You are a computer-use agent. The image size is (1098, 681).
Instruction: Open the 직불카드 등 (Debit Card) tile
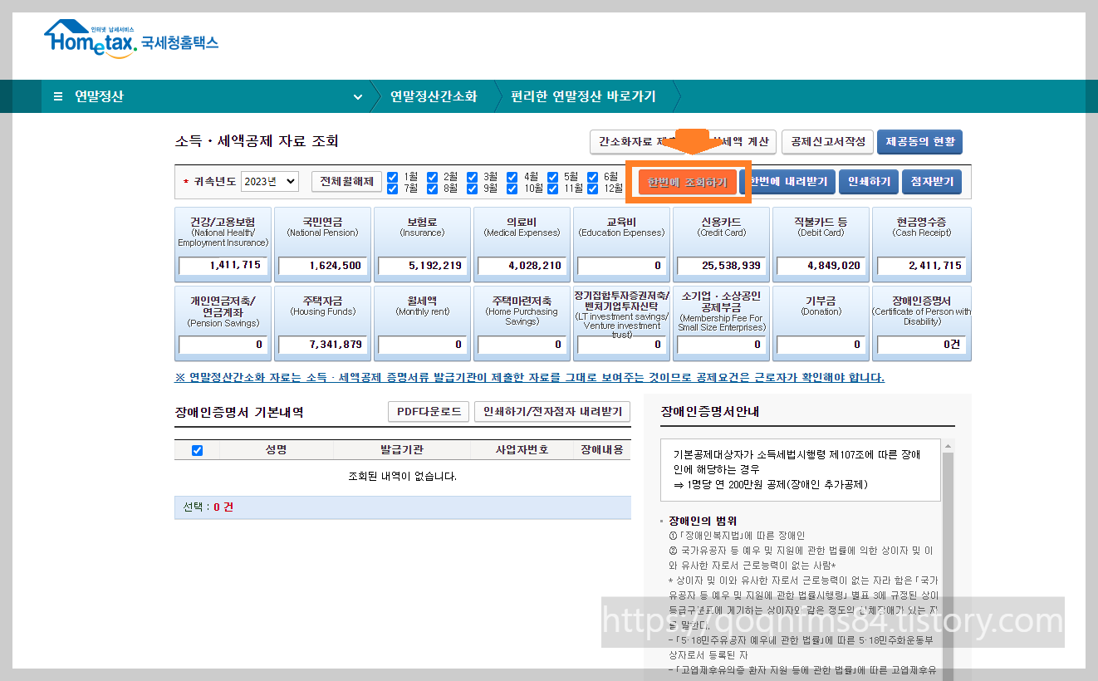(821, 244)
